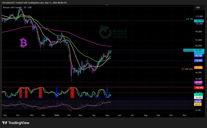Click the '21 CME ATH line label
The image size is (207, 128).
coord(187,69)
